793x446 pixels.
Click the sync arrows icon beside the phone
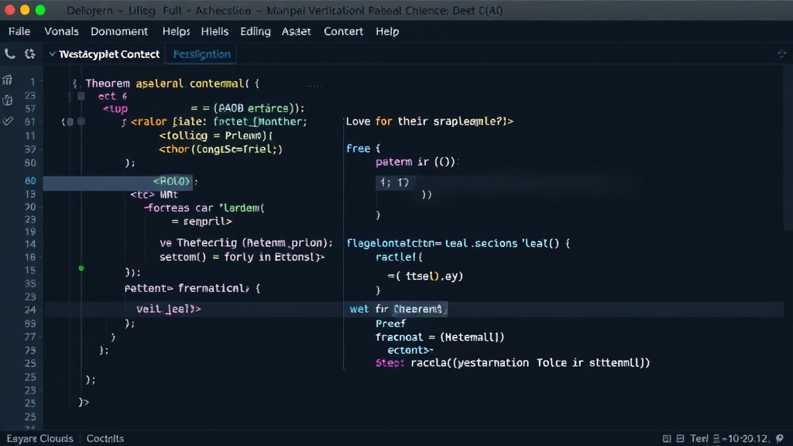tap(30, 53)
